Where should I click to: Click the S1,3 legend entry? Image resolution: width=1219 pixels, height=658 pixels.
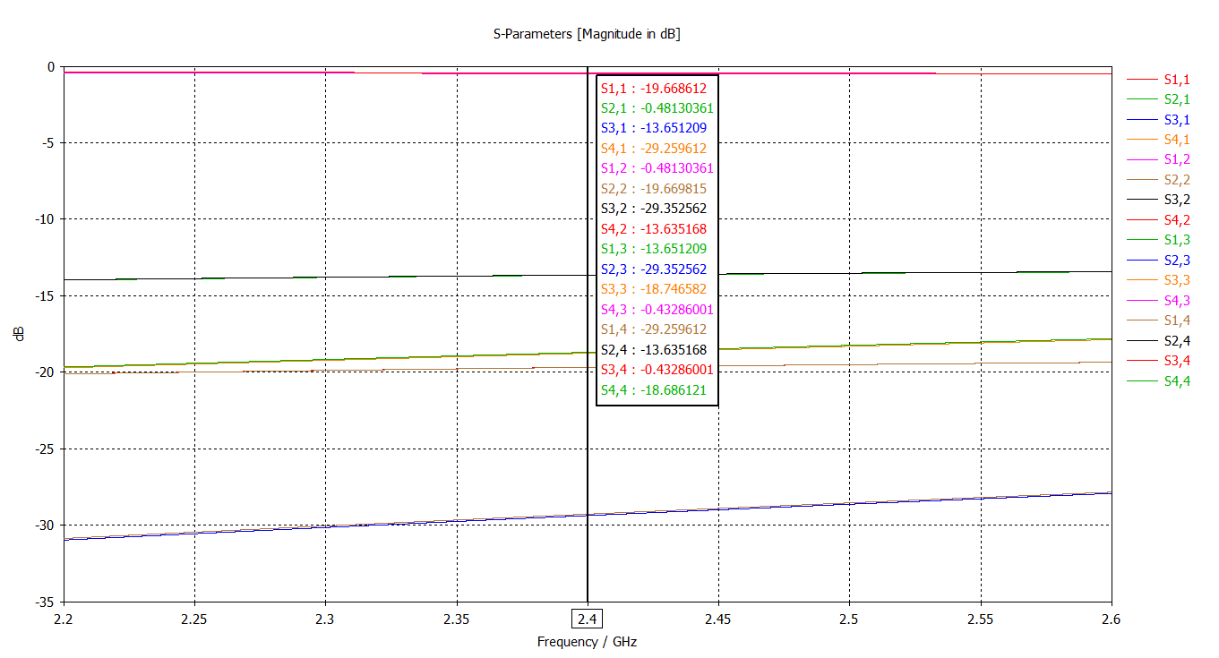point(1176,240)
